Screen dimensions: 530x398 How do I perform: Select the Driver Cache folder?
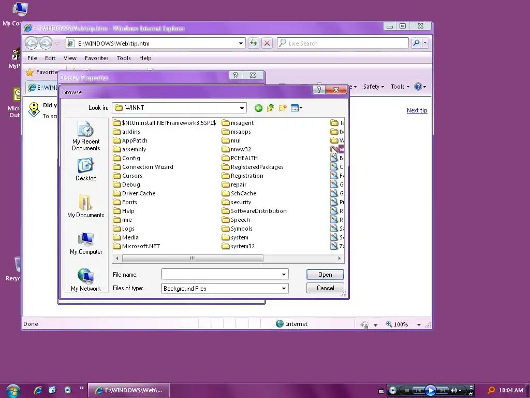pos(135,193)
